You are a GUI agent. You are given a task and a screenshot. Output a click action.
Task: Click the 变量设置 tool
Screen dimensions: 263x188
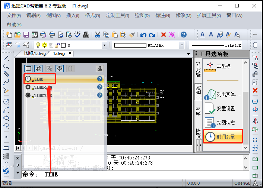click(219, 108)
